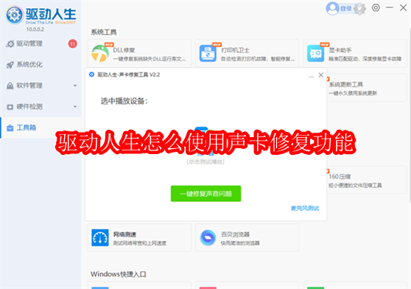Click the 点击测试播放 hint text

(205, 161)
